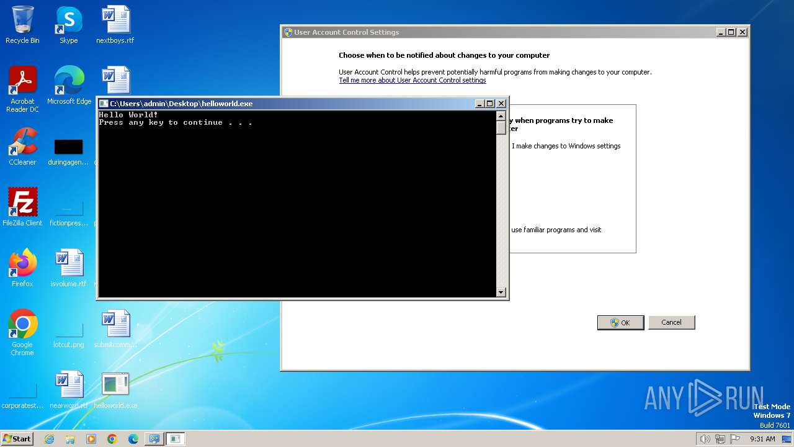Image resolution: width=794 pixels, height=447 pixels.
Task: Open Chrome from the taskbar
Action: 112,439
